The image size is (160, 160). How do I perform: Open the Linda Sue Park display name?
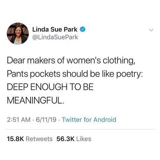coord(55,29)
